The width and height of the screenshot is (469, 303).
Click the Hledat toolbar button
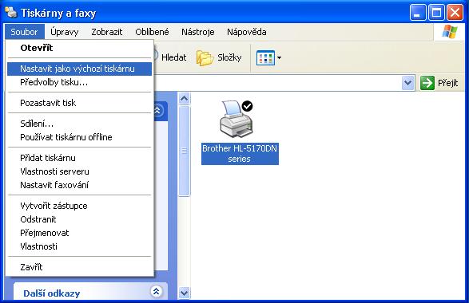tap(170, 57)
